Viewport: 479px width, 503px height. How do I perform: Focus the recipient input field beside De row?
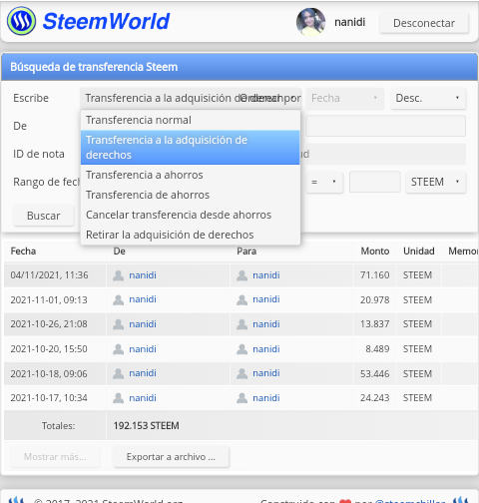386,126
